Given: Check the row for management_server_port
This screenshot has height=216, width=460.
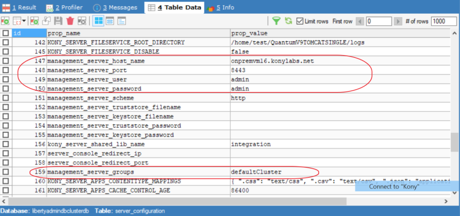Looking at the screenshot, I should tap(6, 70).
